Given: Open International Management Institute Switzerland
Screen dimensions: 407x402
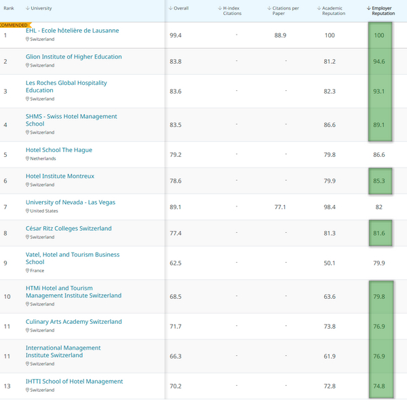Looking at the screenshot, I should [x=63, y=352].
